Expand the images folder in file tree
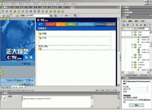 tap(132, 62)
